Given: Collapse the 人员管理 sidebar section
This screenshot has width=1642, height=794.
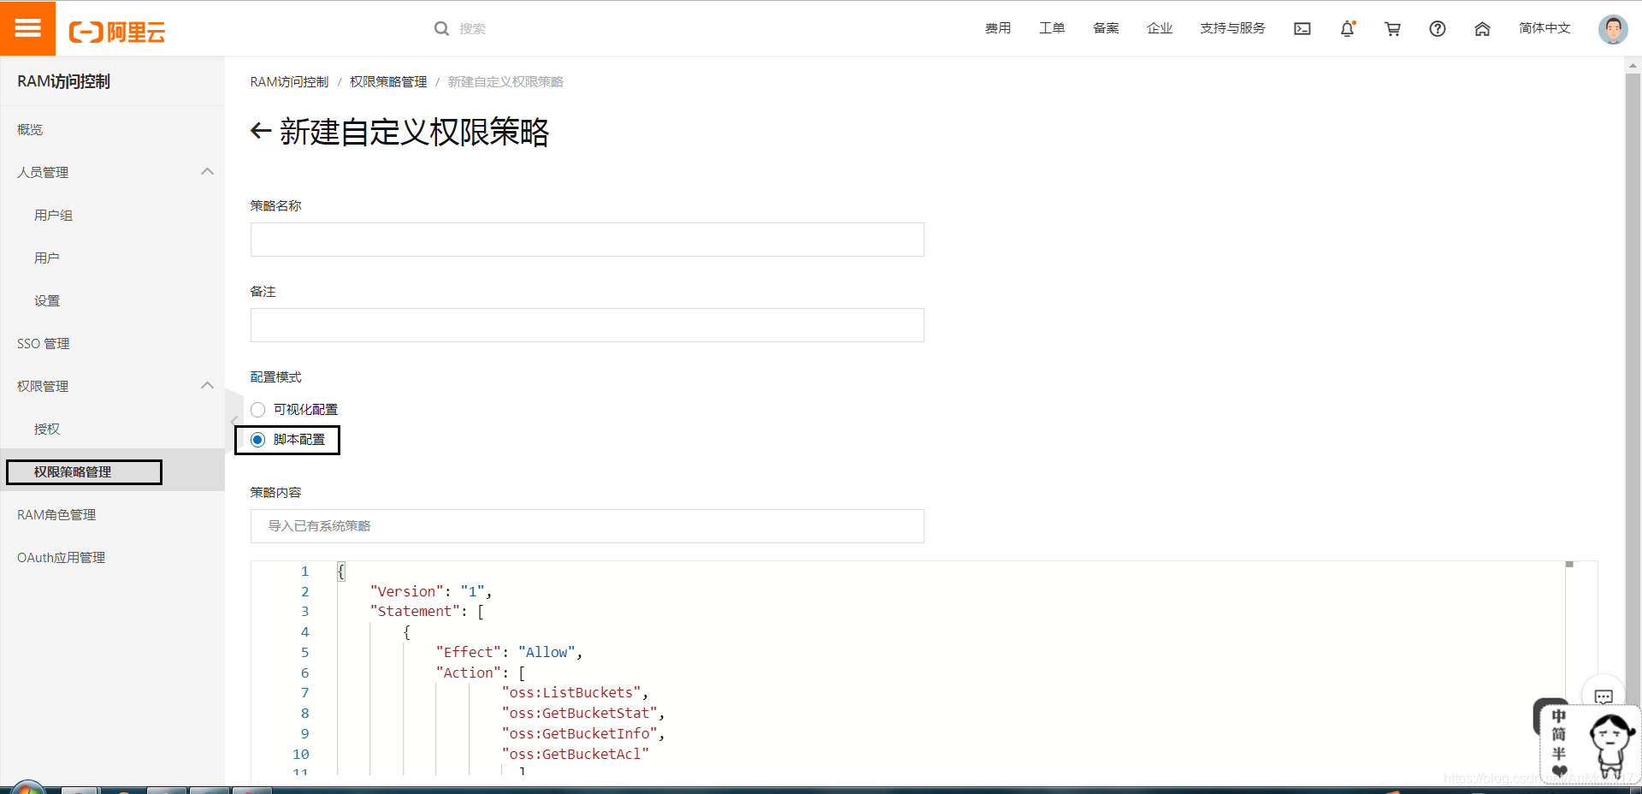Looking at the screenshot, I should 207,171.
